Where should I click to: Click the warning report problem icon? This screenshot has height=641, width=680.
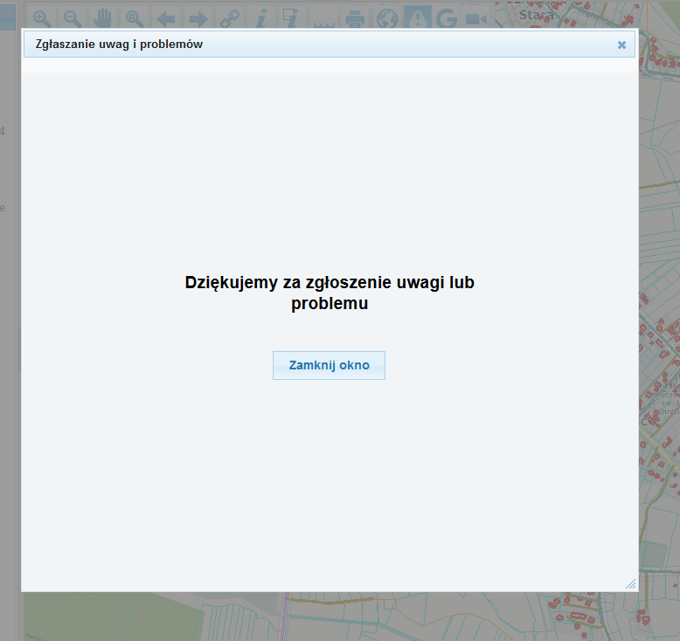pyautogui.click(x=418, y=17)
